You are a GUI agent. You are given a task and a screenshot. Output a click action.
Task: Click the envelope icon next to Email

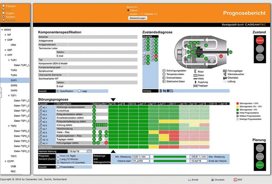tap(189, 180)
